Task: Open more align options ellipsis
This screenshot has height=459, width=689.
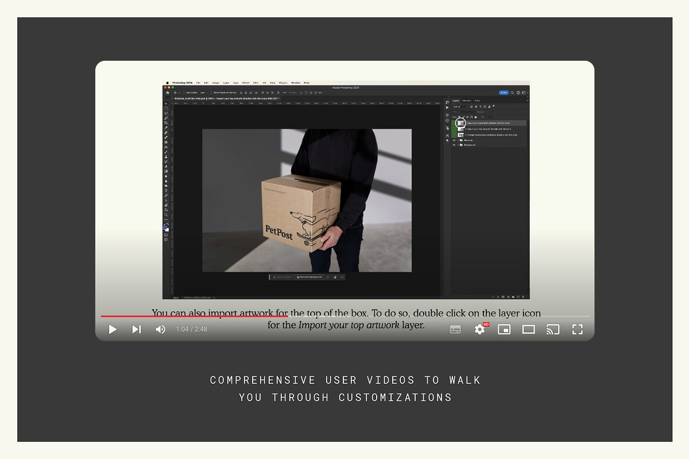Action: coord(285,92)
